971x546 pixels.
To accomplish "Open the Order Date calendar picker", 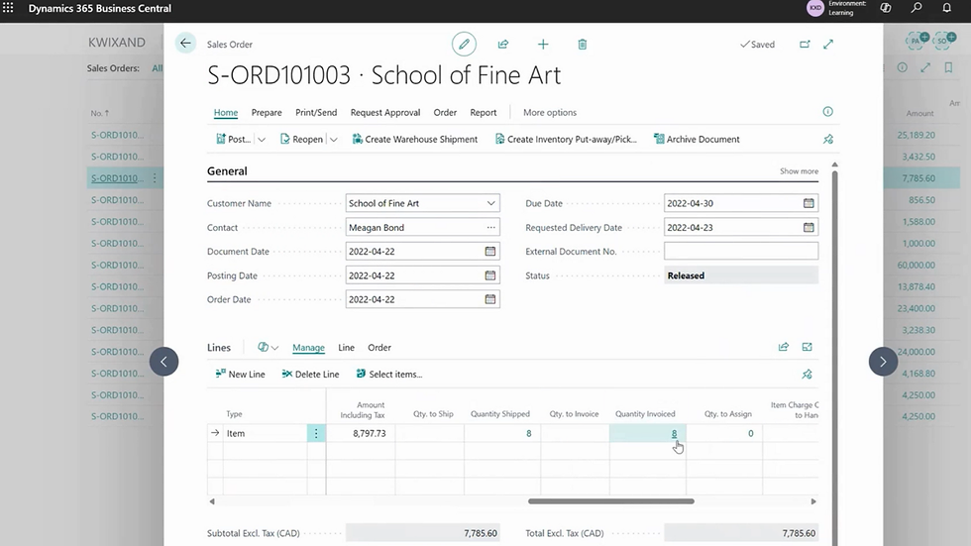I will pos(489,299).
